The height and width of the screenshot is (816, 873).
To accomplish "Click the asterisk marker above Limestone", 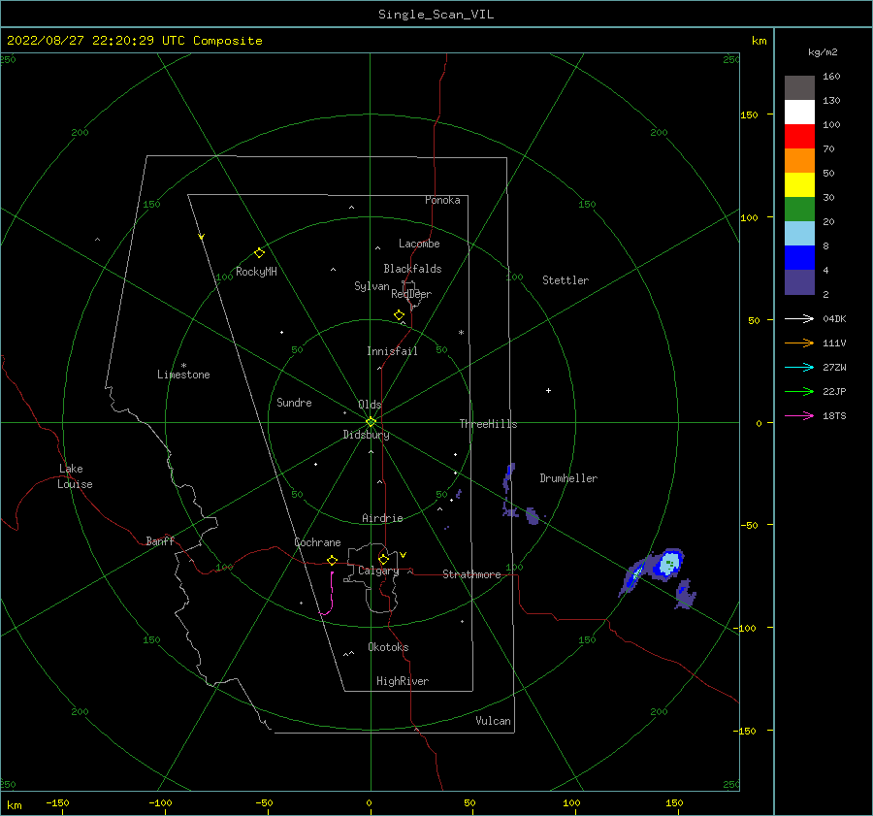I will [183, 366].
